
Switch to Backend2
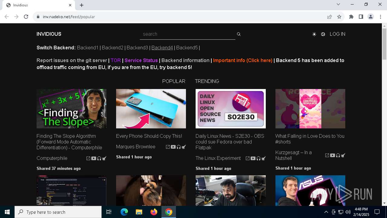[112, 48]
